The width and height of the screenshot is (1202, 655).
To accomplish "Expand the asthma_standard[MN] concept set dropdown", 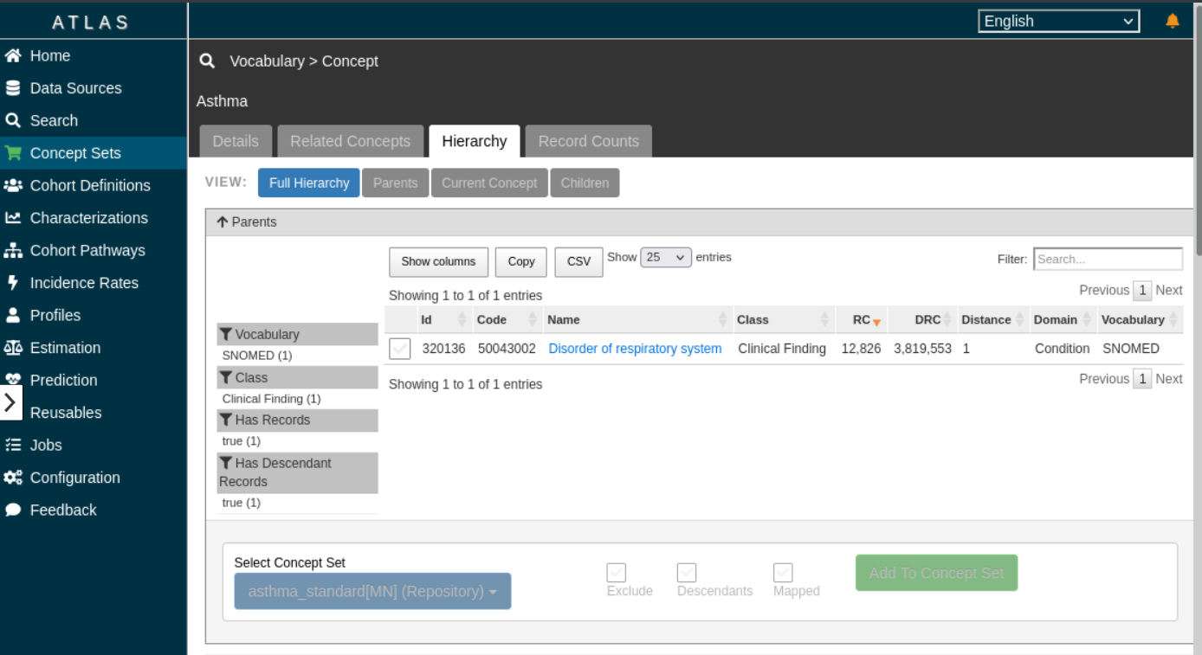I will 372,592.
